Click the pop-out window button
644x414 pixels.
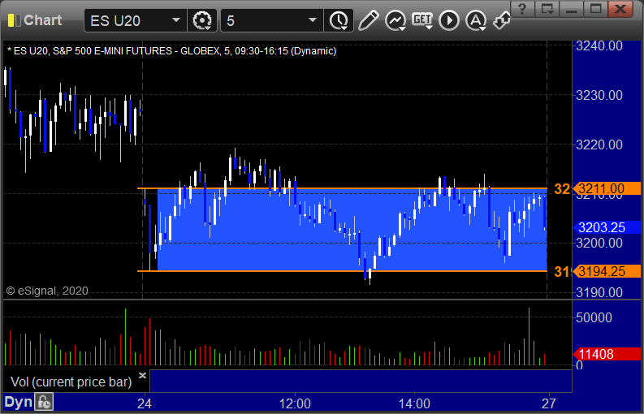tap(547, 9)
